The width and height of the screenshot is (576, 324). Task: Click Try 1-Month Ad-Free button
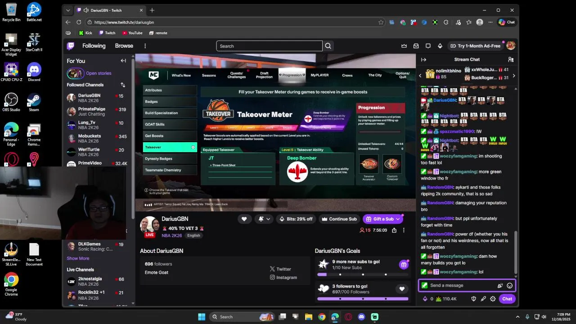click(x=475, y=46)
